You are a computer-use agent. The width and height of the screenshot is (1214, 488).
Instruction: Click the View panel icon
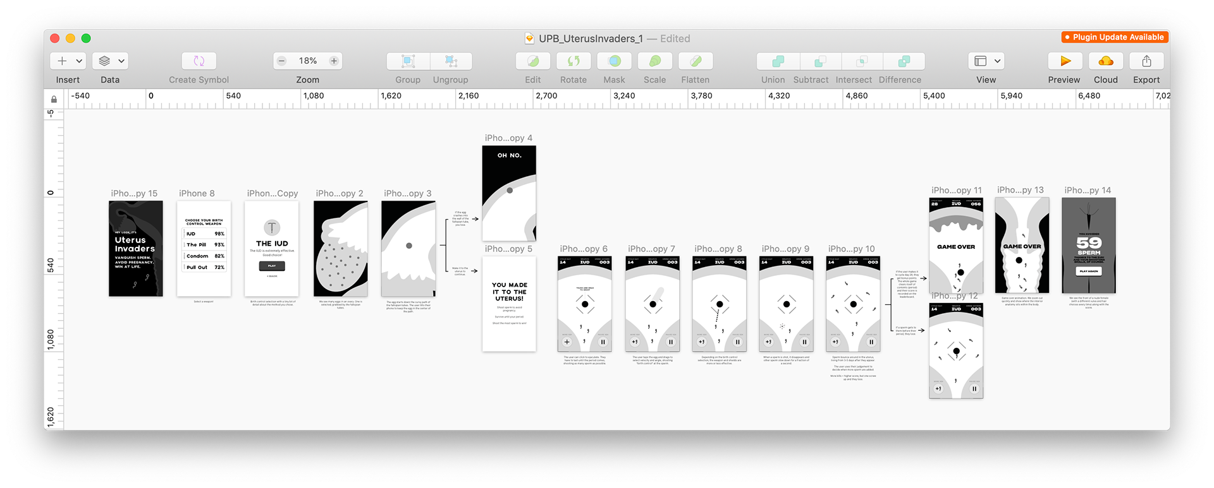[x=981, y=61]
